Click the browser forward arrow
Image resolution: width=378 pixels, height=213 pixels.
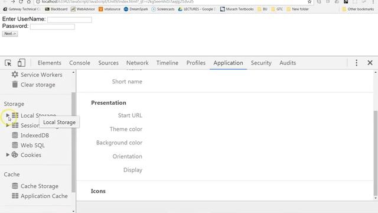click(13, 2)
